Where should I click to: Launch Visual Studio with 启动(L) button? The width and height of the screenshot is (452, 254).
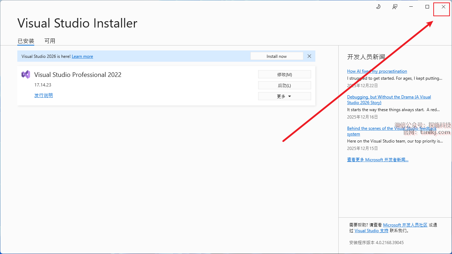[x=284, y=85]
